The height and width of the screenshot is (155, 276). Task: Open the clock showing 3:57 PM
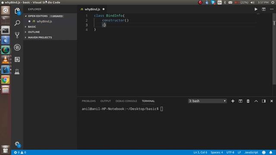point(263,3)
